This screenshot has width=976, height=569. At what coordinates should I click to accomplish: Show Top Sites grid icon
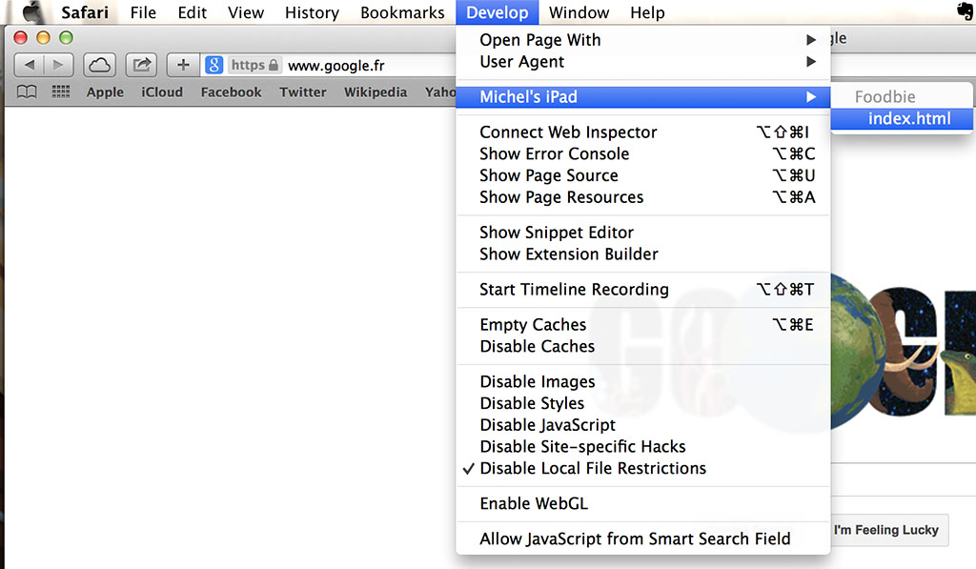[61, 92]
